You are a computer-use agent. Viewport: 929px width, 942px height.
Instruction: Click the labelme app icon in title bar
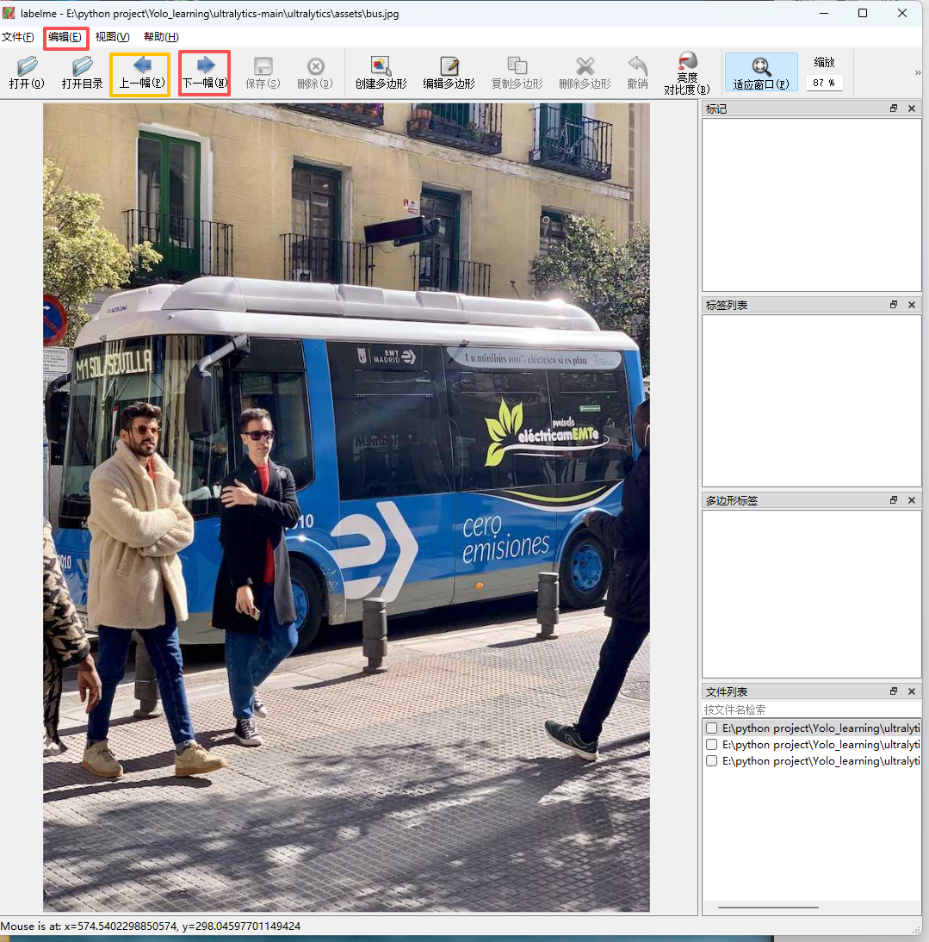[9, 13]
